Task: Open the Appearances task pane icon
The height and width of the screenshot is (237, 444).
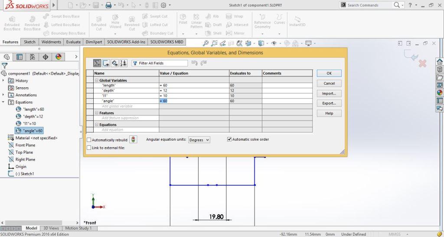Action: tap(440, 93)
